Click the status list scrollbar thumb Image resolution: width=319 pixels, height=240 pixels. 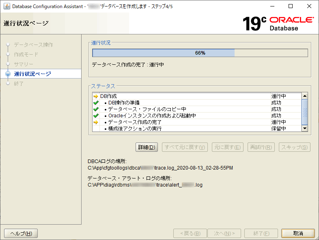point(305,112)
